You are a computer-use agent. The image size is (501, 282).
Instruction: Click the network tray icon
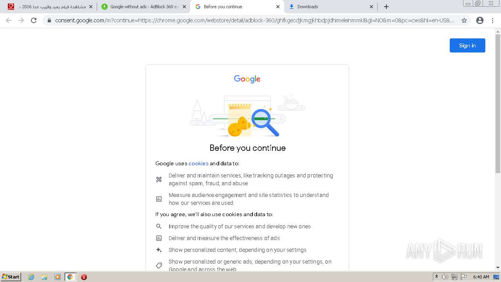(x=454, y=277)
